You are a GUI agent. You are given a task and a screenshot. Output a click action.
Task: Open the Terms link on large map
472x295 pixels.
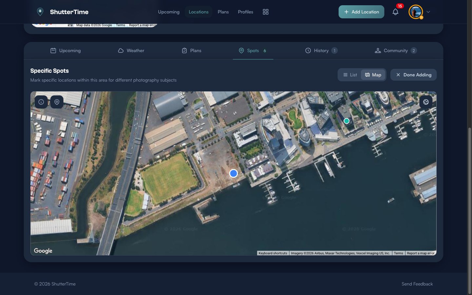click(x=398, y=253)
